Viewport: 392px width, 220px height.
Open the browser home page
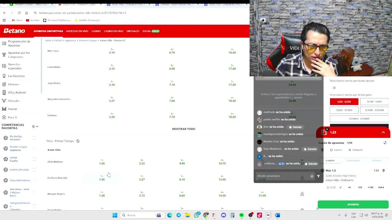26,13
